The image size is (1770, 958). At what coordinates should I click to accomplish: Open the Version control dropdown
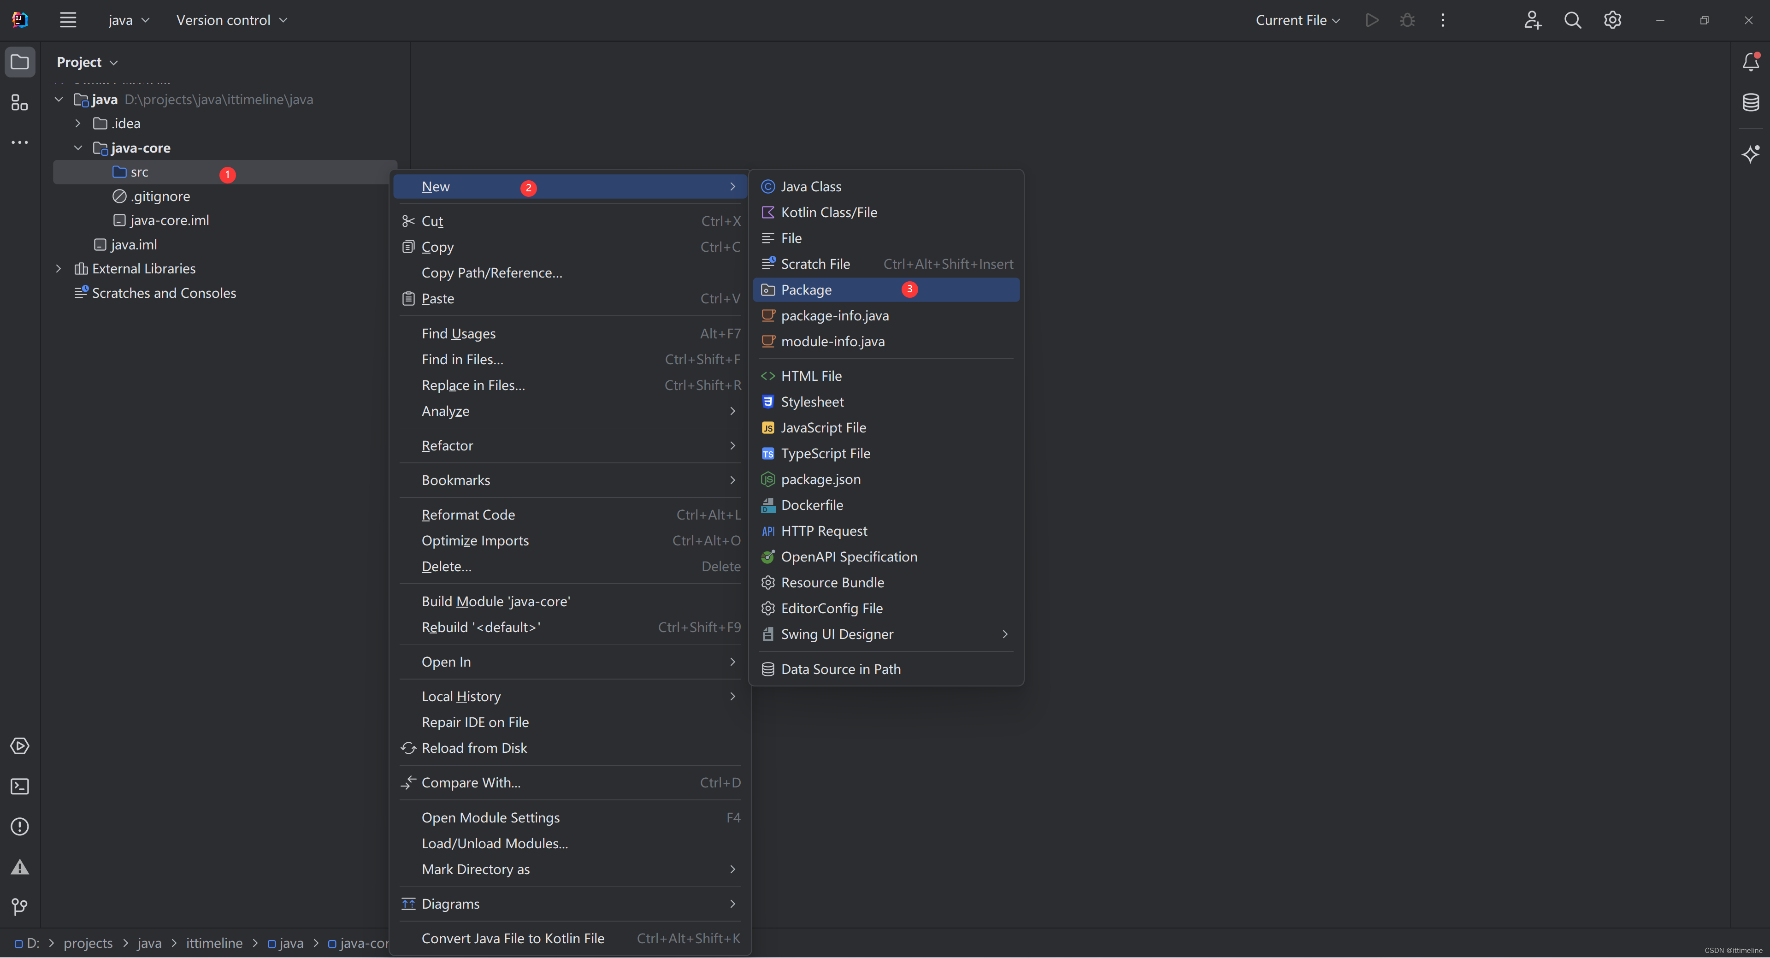click(x=231, y=20)
